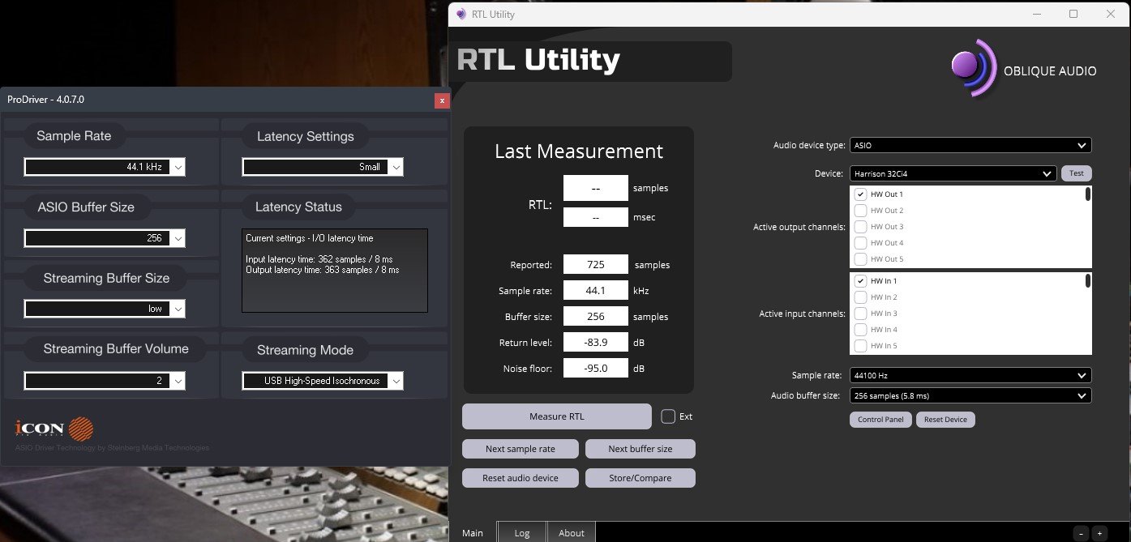
Task: Click the Reset audio device button
Action: point(521,478)
